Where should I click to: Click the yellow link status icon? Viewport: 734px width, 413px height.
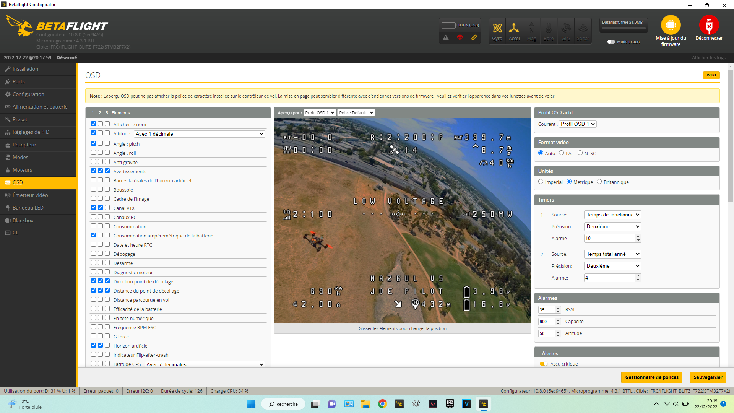pyautogui.click(x=474, y=37)
